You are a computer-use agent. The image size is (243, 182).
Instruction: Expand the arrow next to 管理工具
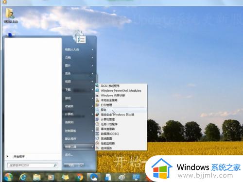coord(92,147)
